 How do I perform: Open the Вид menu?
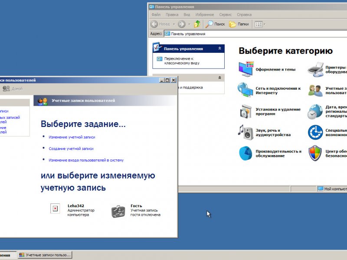pyautogui.click(x=187, y=15)
